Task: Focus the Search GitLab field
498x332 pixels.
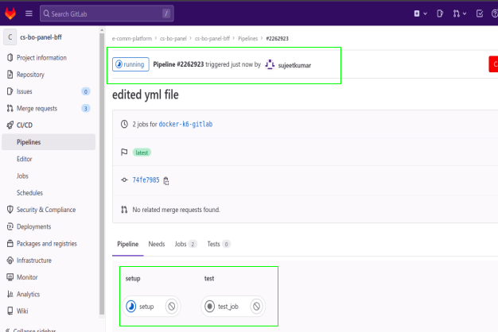Action: (107, 14)
